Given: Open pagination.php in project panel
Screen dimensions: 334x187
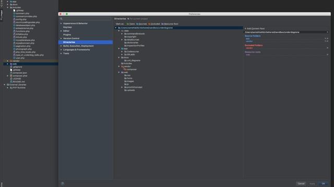Looking at the screenshot, I should click(22, 46).
